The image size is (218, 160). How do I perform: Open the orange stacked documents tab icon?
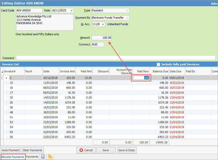coord(50,157)
